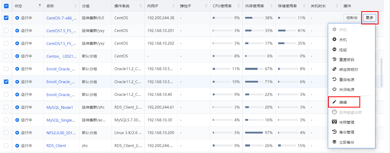Click the NFS2.0.00 memory usage bar at 97%
390x153 pixels.
tap(254, 133)
